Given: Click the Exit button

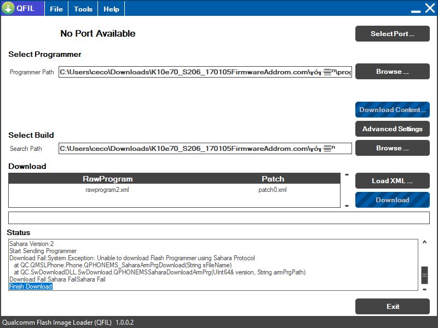Looking at the screenshot, I should (x=392, y=307).
